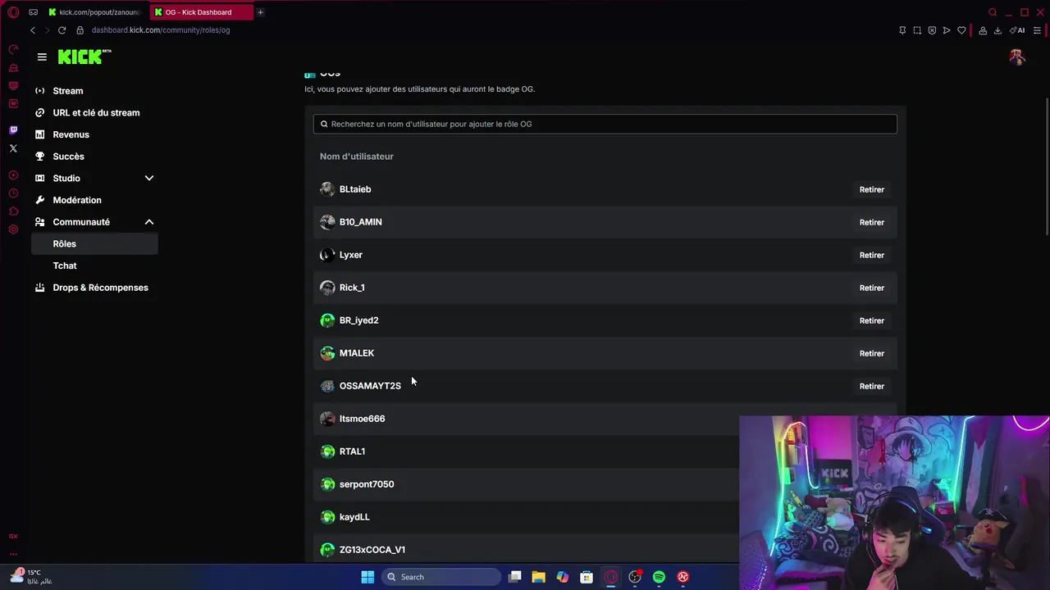Click Retirer for OSSAMAYT2S
This screenshot has width=1050, height=590.
click(871, 386)
